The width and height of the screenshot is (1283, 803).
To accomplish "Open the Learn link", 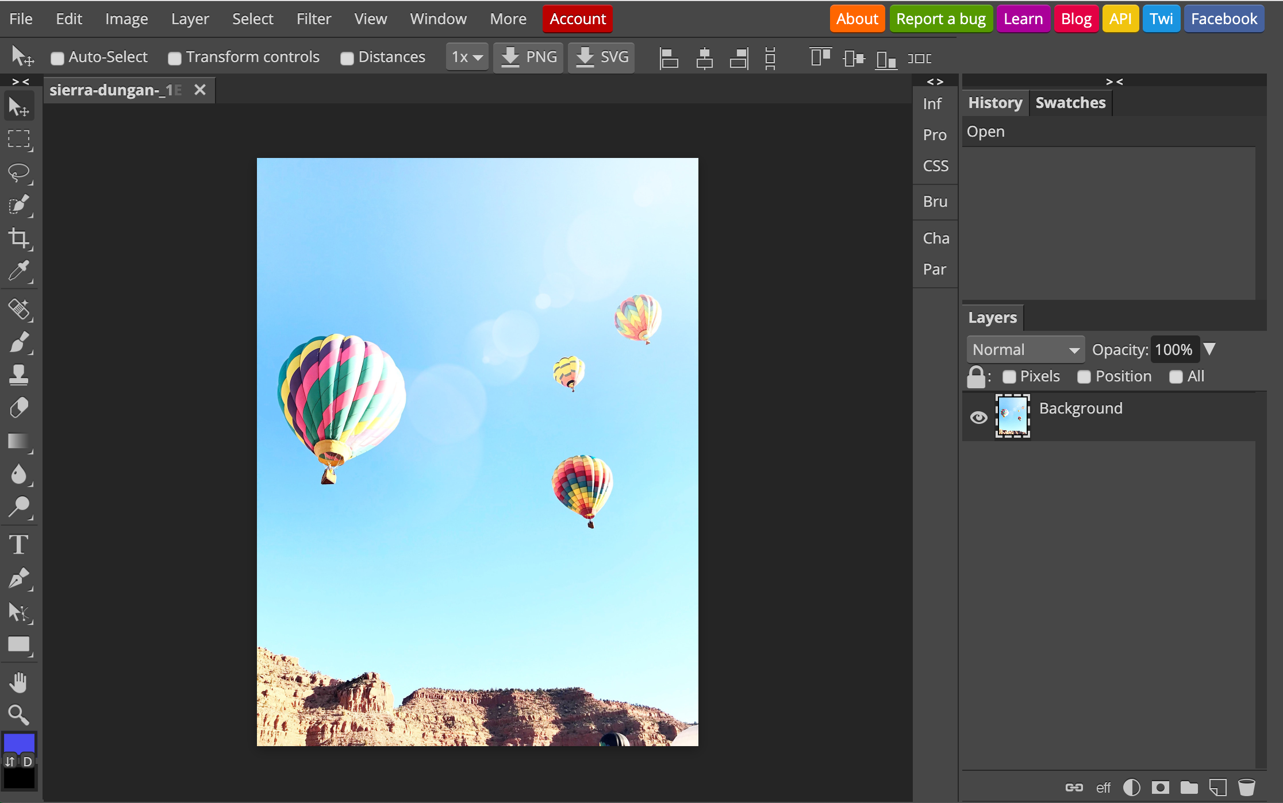I will click(x=1023, y=19).
